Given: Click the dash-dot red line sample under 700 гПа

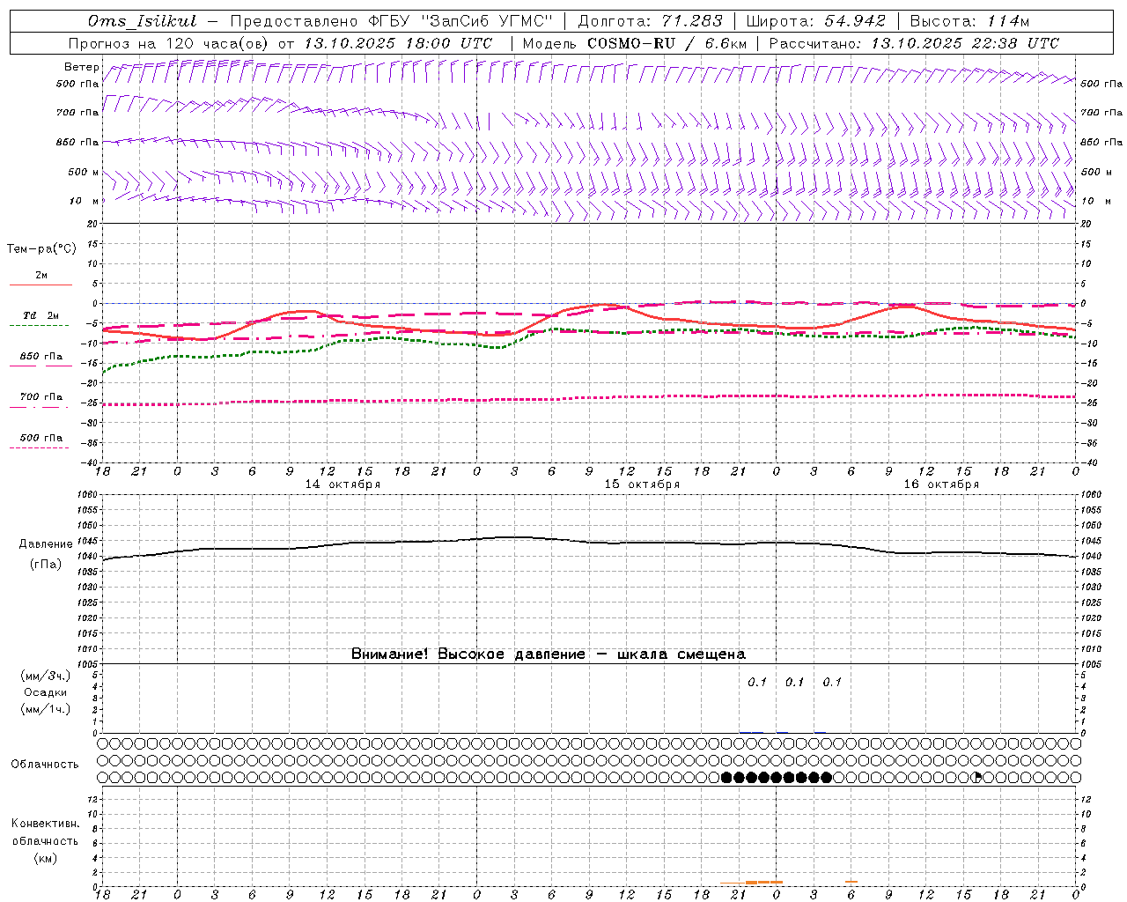Looking at the screenshot, I should [39, 407].
